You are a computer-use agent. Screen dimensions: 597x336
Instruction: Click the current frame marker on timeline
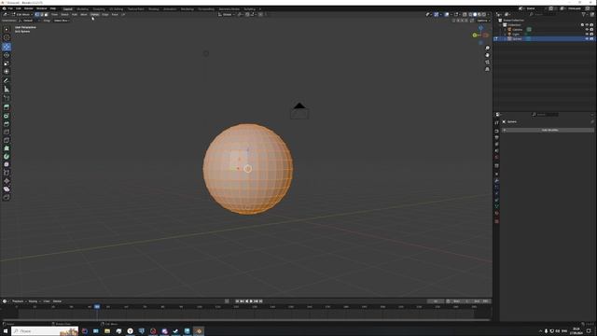[97, 306]
